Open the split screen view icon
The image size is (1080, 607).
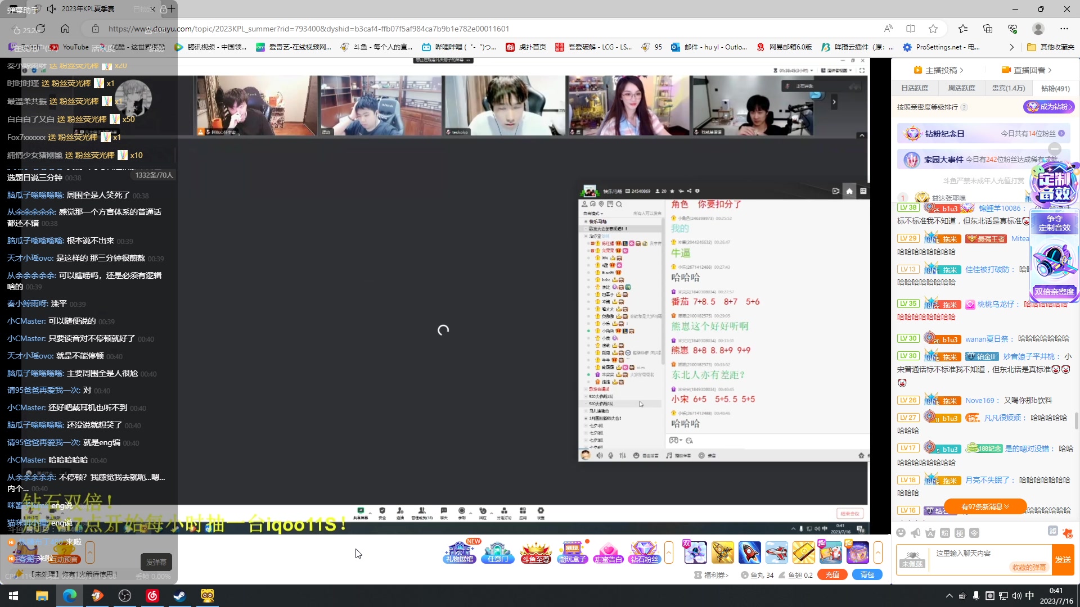coord(911,29)
